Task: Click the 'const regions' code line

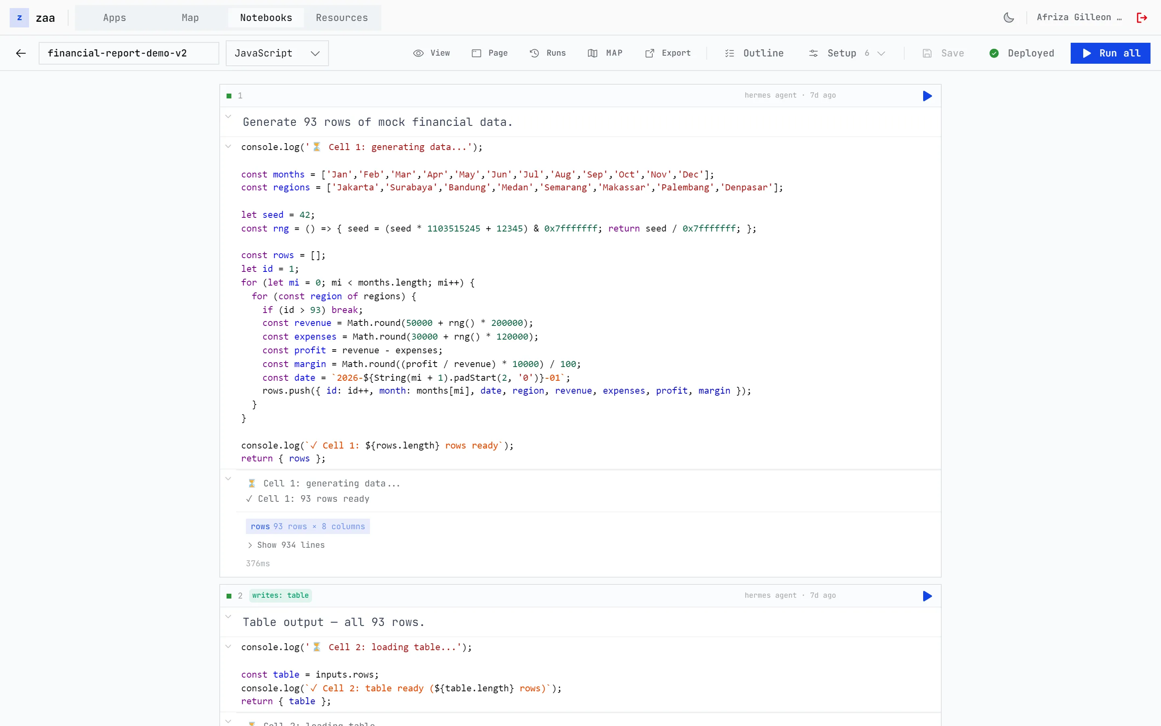Action: pyautogui.click(x=512, y=187)
